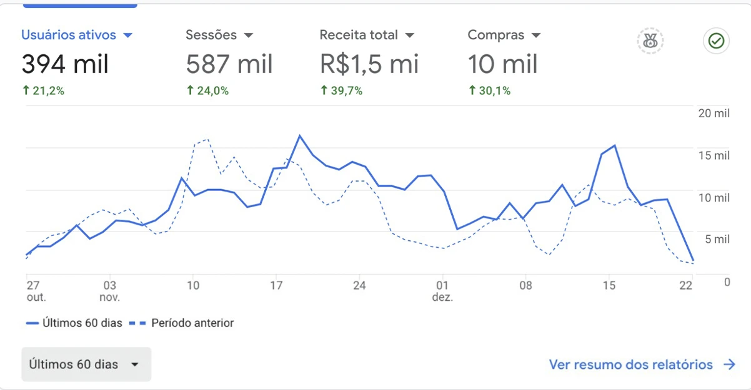
Task: Open the Sessões metric dropdown arrow
Action: click(x=249, y=36)
